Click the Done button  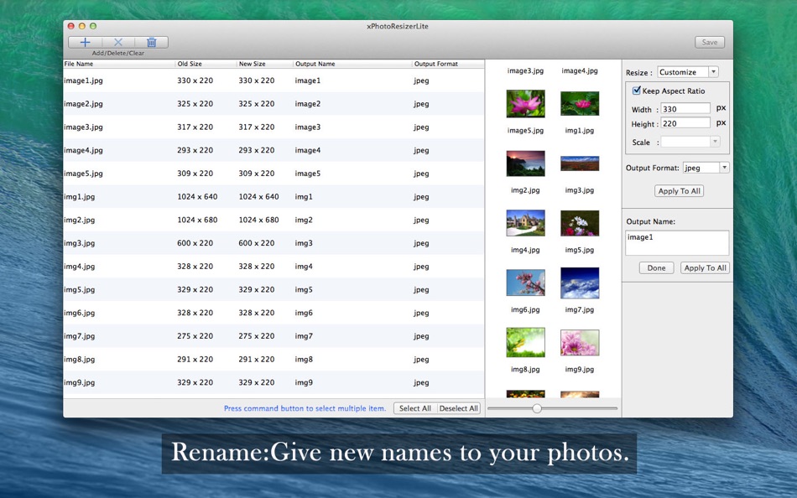pyautogui.click(x=656, y=267)
